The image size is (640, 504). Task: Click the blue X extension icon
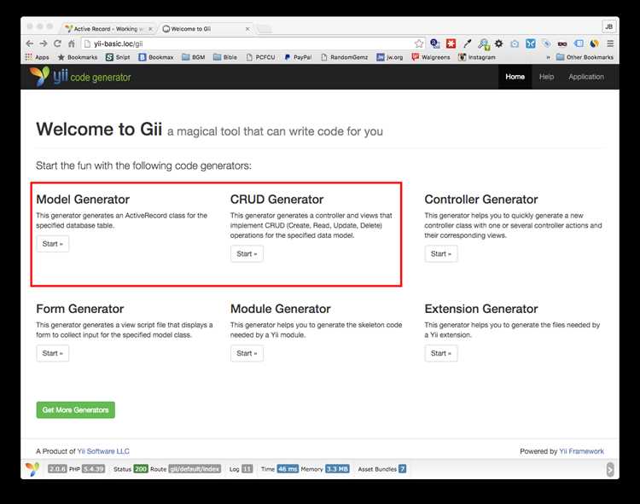coord(531,43)
